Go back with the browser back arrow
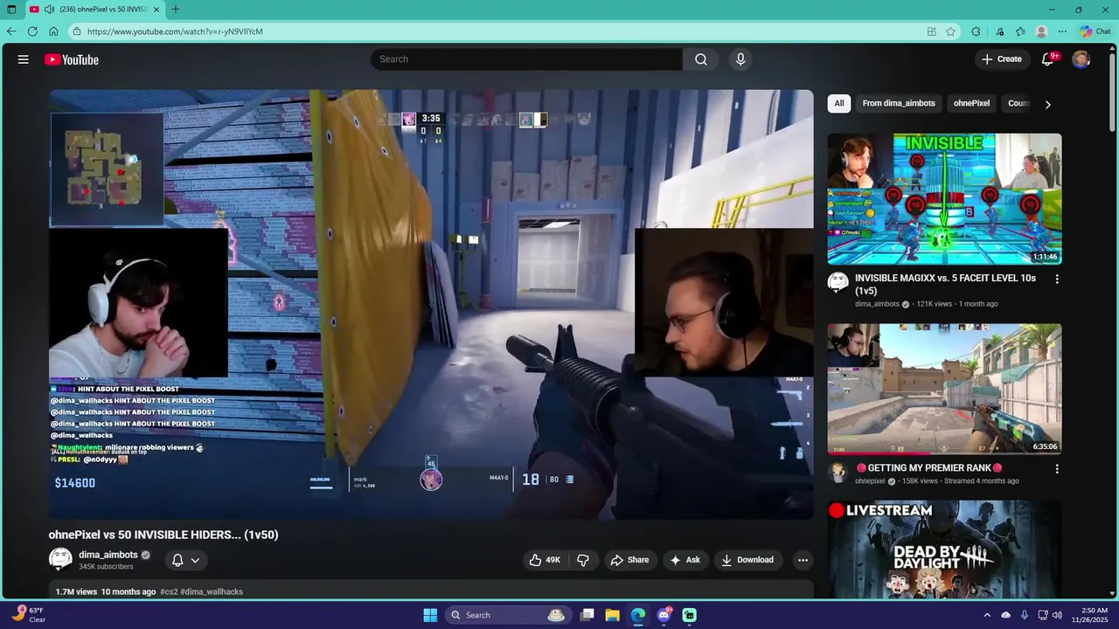The height and width of the screenshot is (629, 1119). click(x=11, y=31)
